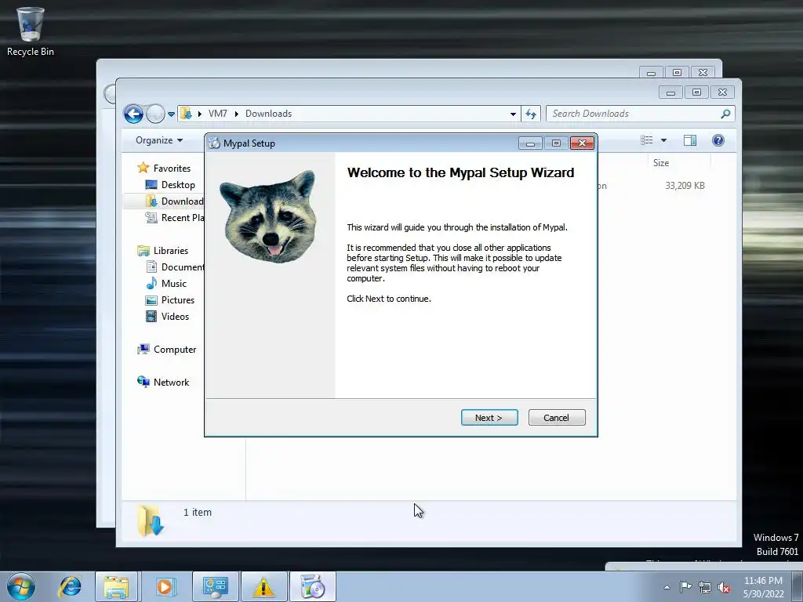Click the Downloads folder icon in details pane

tap(151, 521)
